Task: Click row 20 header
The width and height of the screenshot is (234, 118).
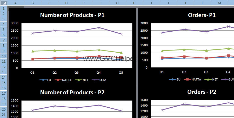Action: point(3,109)
